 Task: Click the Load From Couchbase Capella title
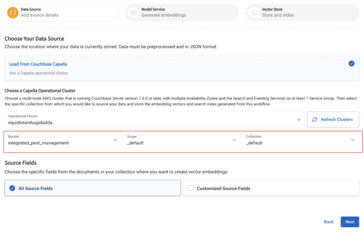[x=38, y=64]
